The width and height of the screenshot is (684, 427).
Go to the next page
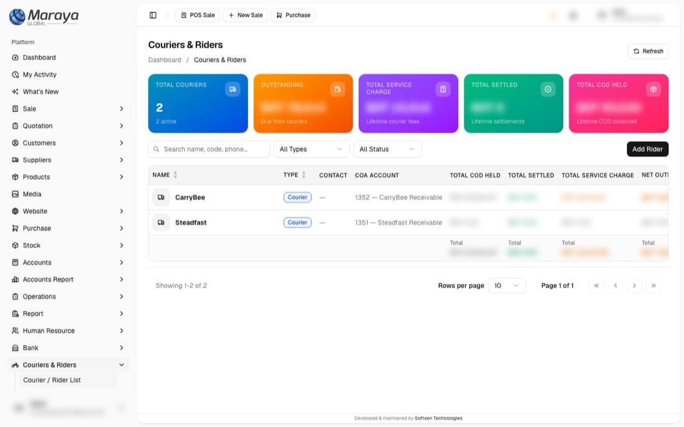click(634, 286)
